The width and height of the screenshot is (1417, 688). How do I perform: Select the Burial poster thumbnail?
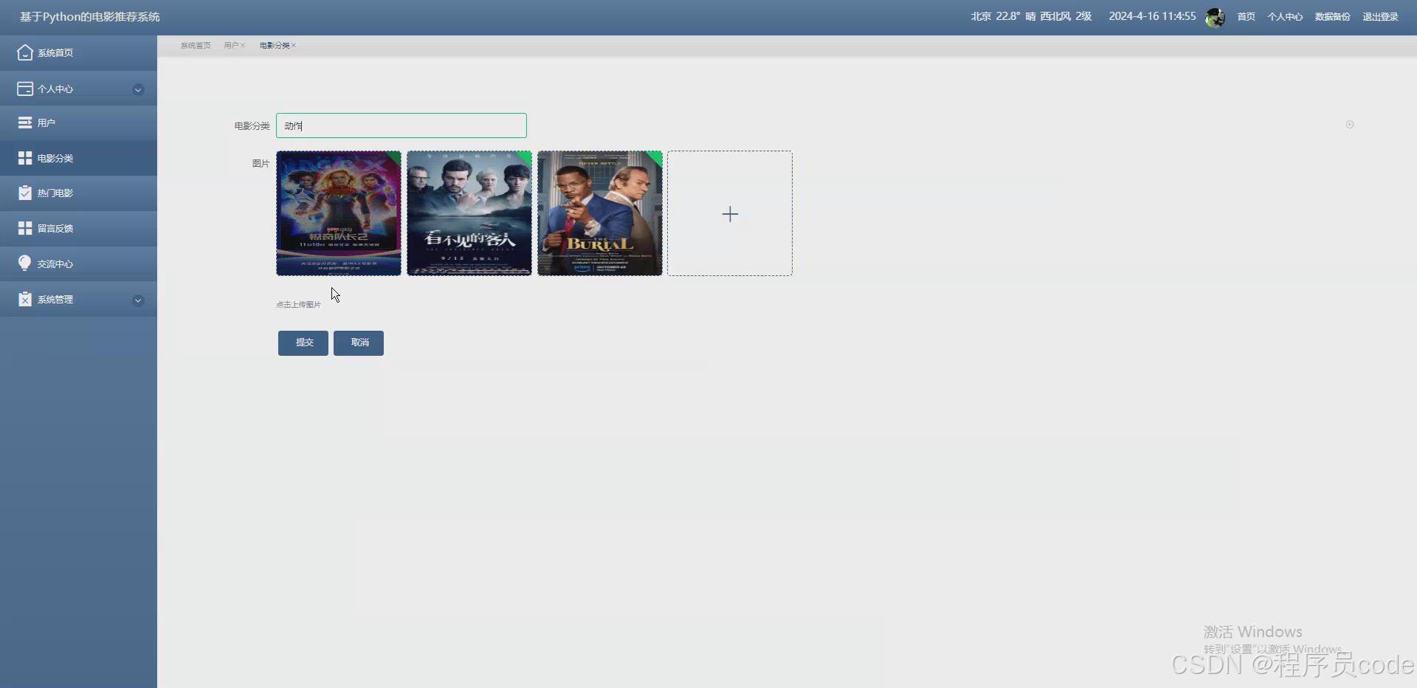point(600,213)
